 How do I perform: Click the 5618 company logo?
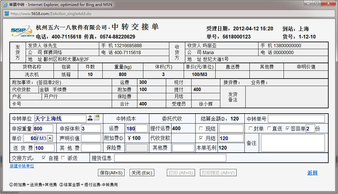[21, 31]
